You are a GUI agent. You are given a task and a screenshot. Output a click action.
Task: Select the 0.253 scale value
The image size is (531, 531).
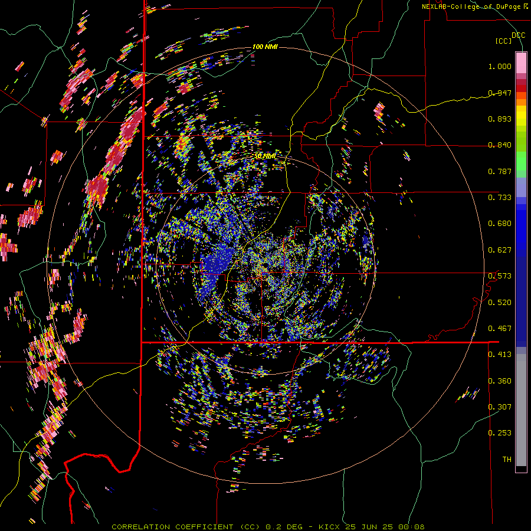(500, 433)
